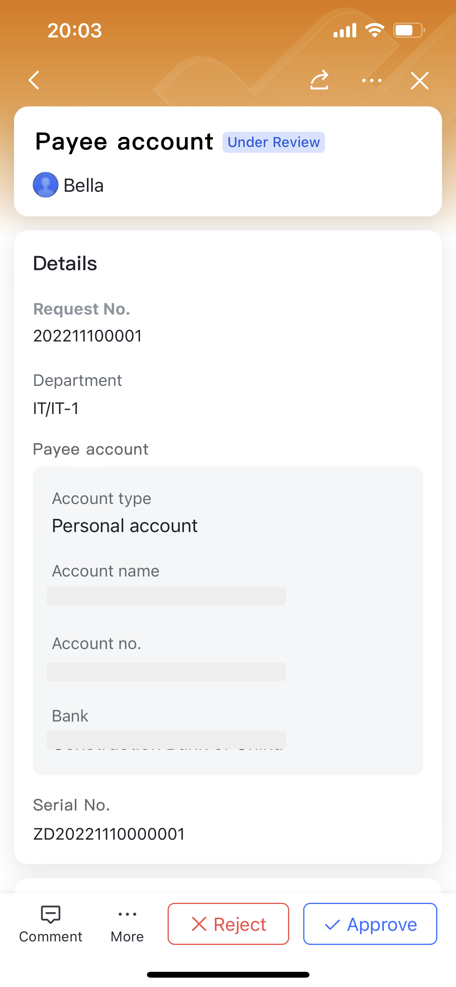Close the Payee account detail view
Image resolution: width=456 pixels, height=987 pixels.
pyautogui.click(x=420, y=81)
